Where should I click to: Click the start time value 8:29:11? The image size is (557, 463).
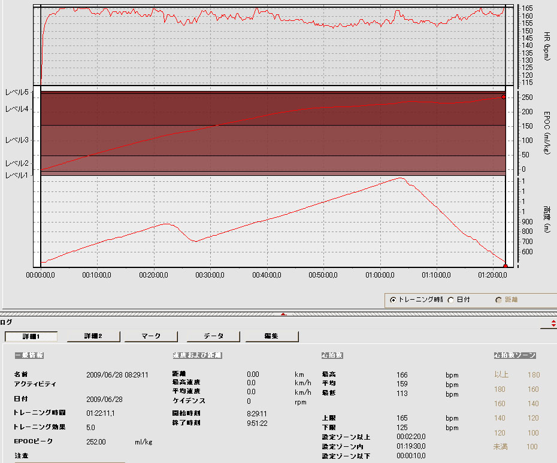tap(257, 414)
